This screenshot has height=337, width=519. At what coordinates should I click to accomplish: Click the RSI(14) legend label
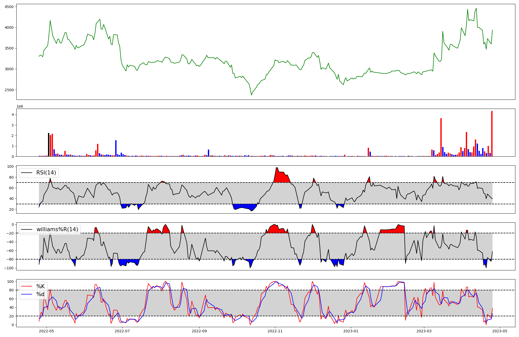pos(46,173)
